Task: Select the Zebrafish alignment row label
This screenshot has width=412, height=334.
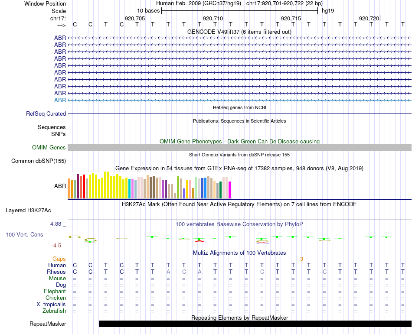Action: coord(54,311)
